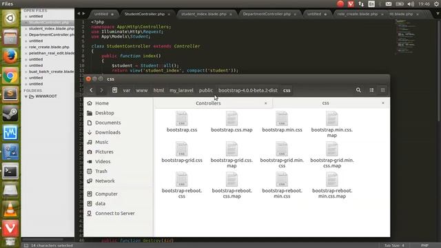Navigate to my_laravel in path bar
The image size is (441, 248).
click(x=181, y=90)
